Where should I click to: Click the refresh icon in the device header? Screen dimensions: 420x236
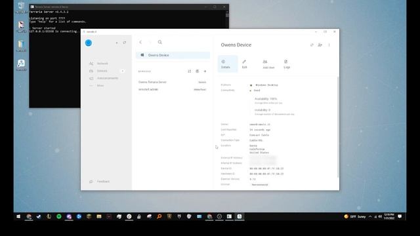tap(312, 45)
